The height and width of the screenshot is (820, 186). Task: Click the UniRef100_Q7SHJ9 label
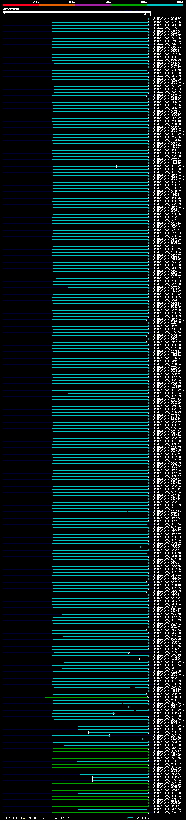coord(167,399)
